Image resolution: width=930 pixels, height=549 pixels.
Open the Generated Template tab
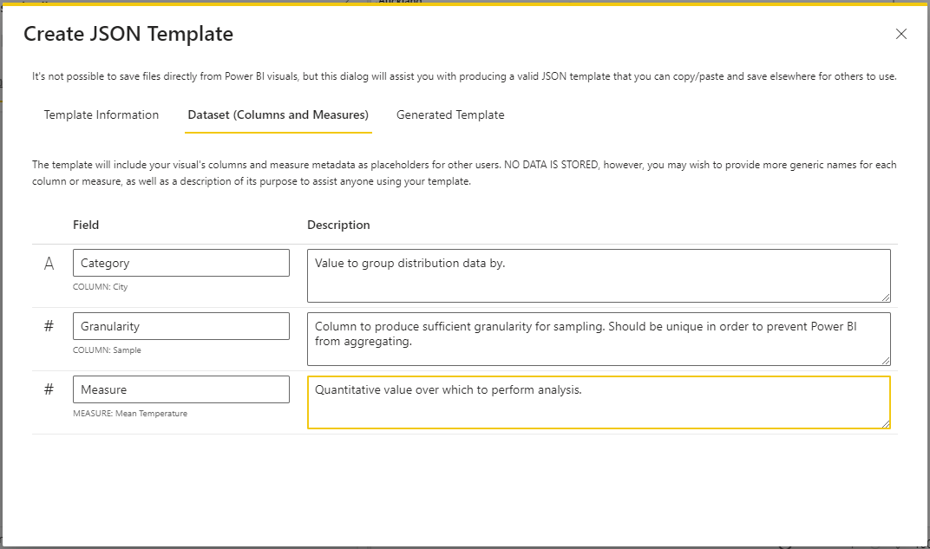point(450,115)
